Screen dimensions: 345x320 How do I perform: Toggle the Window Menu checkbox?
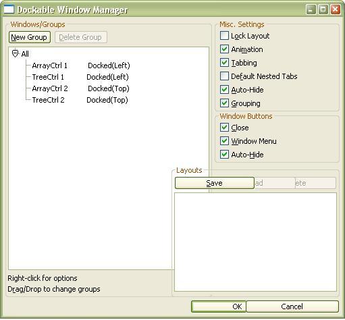pyautogui.click(x=224, y=141)
